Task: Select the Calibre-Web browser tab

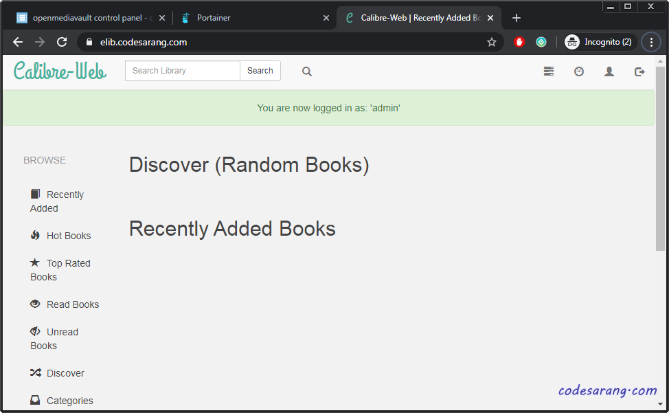Action: click(418, 18)
